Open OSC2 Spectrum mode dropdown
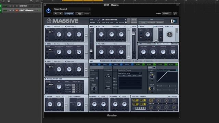The width and height of the screenshot is (219, 123). click(x=71, y=44)
